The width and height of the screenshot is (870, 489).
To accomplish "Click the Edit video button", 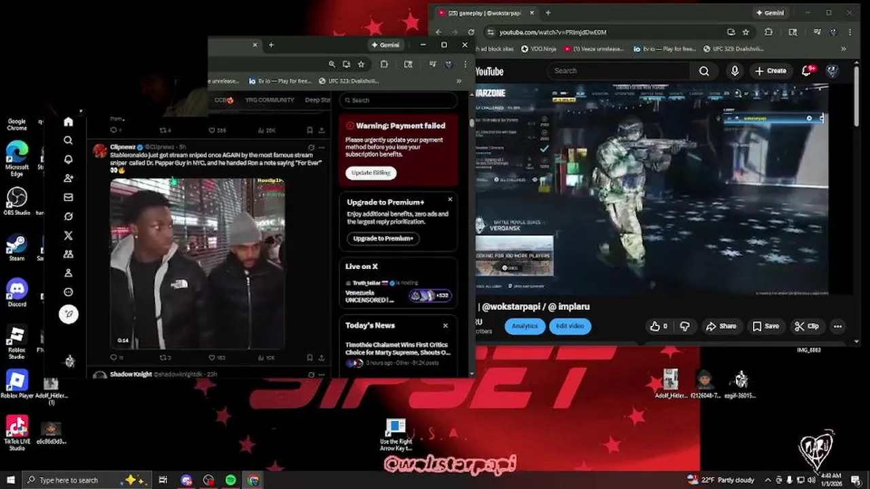I will click(570, 326).
